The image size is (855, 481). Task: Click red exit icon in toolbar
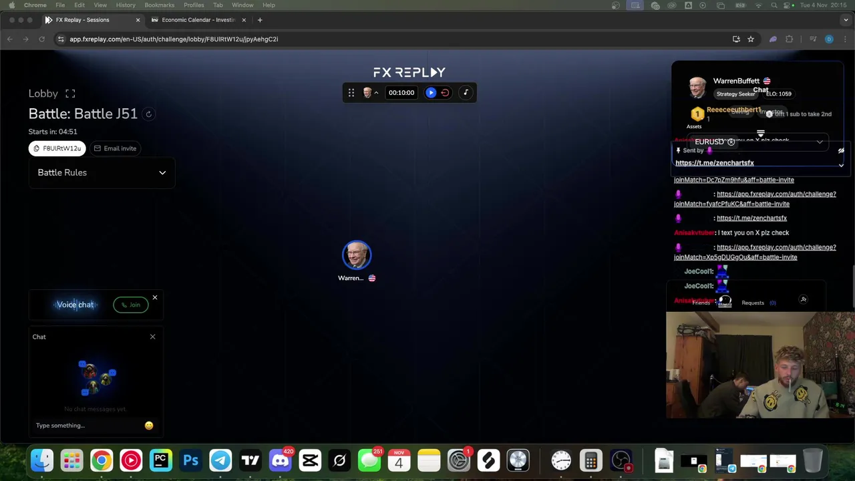coord(445,93)
